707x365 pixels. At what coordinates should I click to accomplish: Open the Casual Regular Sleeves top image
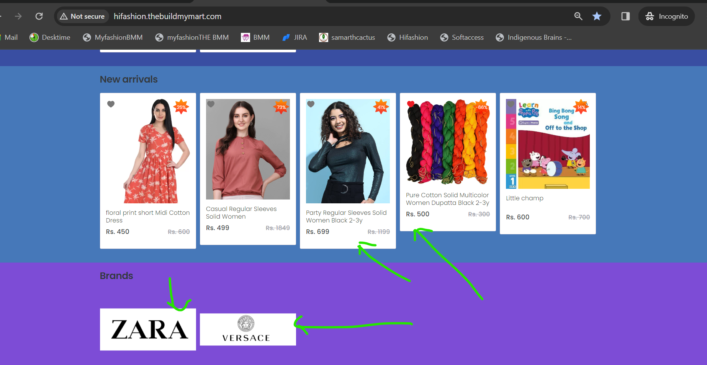(248, 149)
